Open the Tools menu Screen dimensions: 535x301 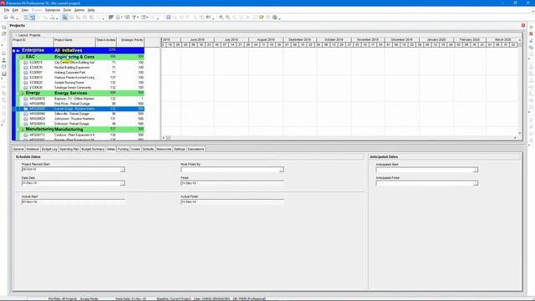(67, 10)
